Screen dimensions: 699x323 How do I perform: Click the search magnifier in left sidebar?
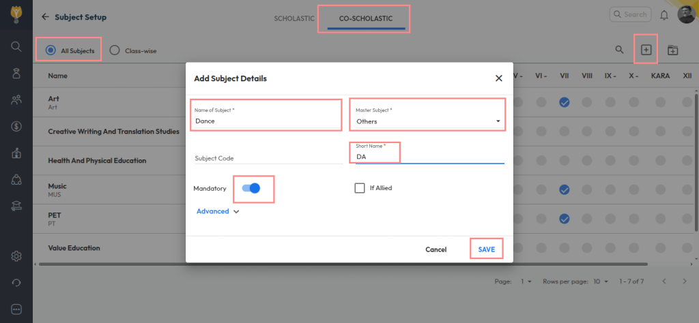point(16,46)
